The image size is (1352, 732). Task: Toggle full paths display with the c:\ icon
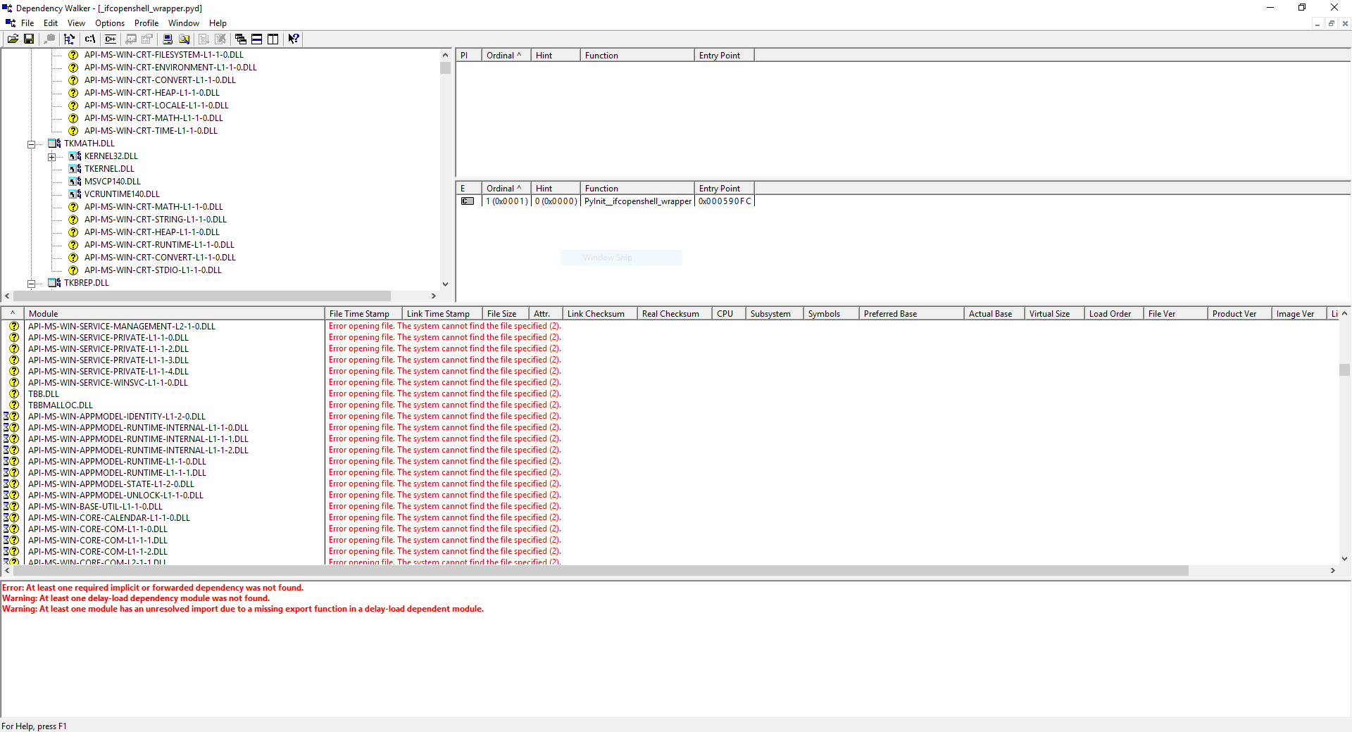tap(89, 39)
